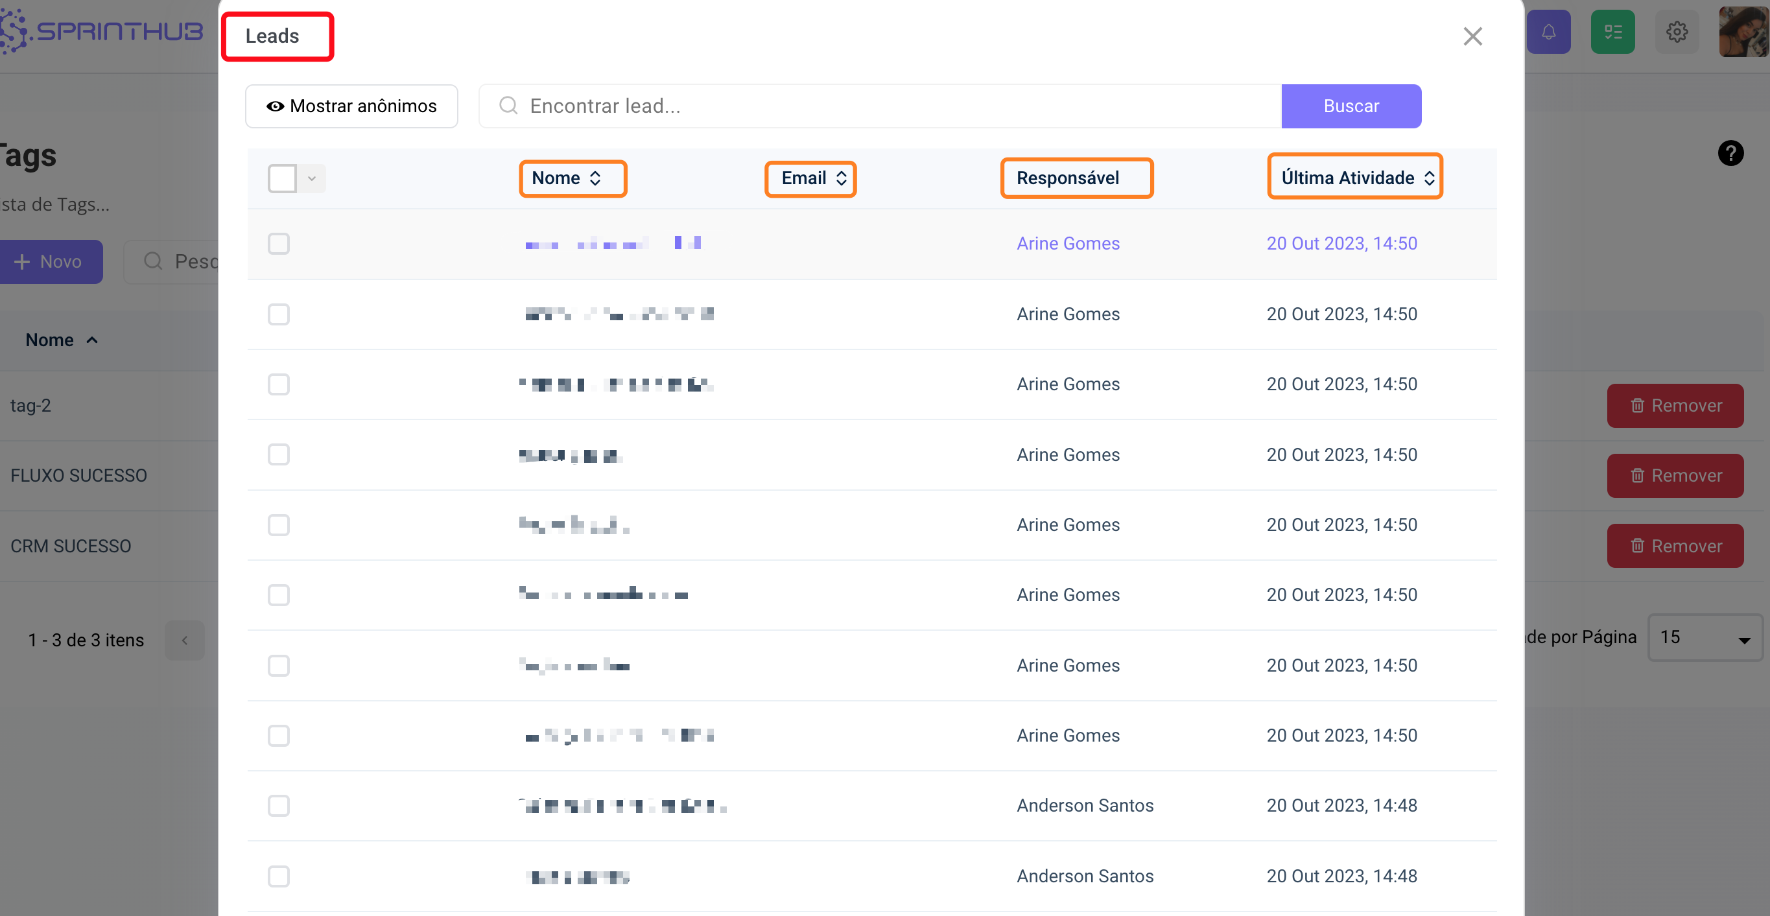Viewport: 1770px width, 916px height.
Task: Open the items per page dropdown
Action: click(x=1704, y=638)
